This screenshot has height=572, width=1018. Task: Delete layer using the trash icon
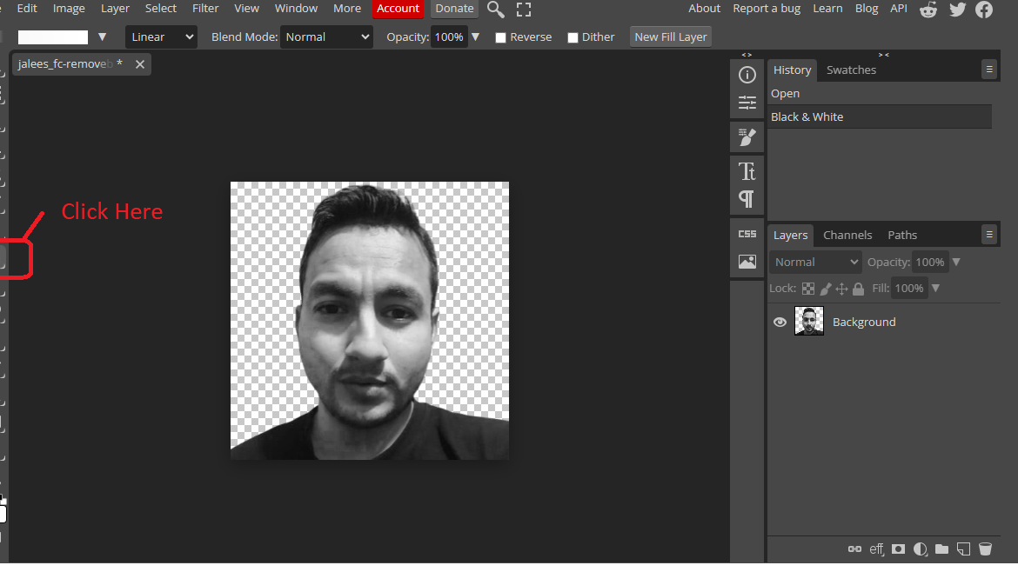(985, 549)
